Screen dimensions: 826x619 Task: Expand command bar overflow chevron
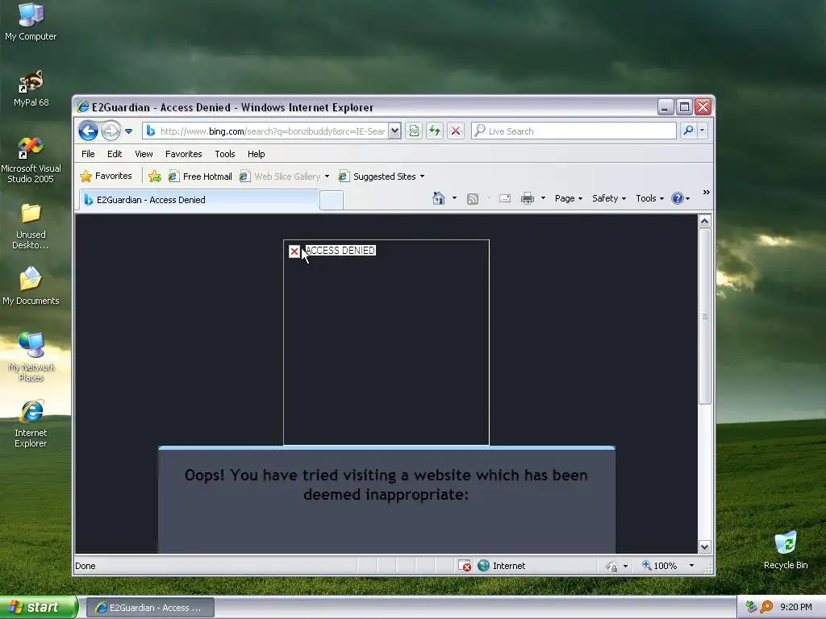(x=707, y=193)
